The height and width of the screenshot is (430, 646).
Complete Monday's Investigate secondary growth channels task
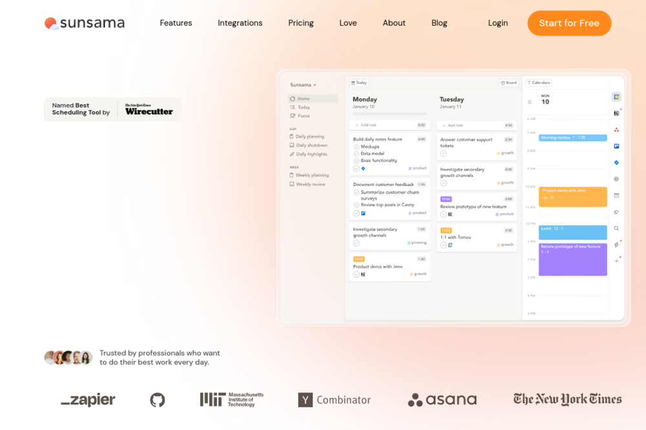click(x=357, y=243)
